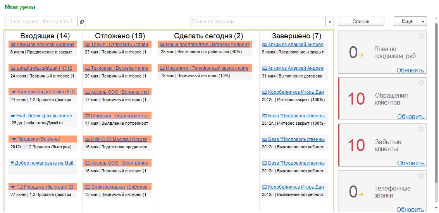The image size is (439, 213).
Task: Click Обновить under План по продажам
Action: tap(410, 70)
